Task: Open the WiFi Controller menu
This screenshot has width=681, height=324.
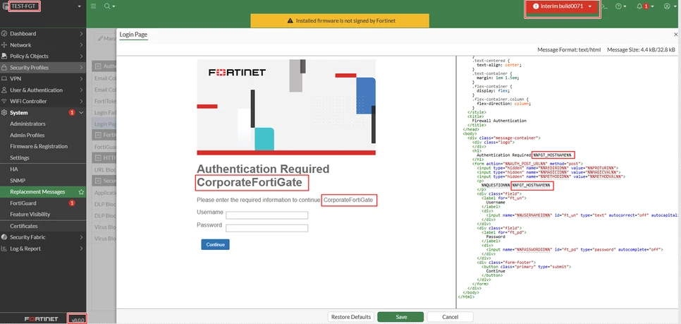Action: [43, 102]
